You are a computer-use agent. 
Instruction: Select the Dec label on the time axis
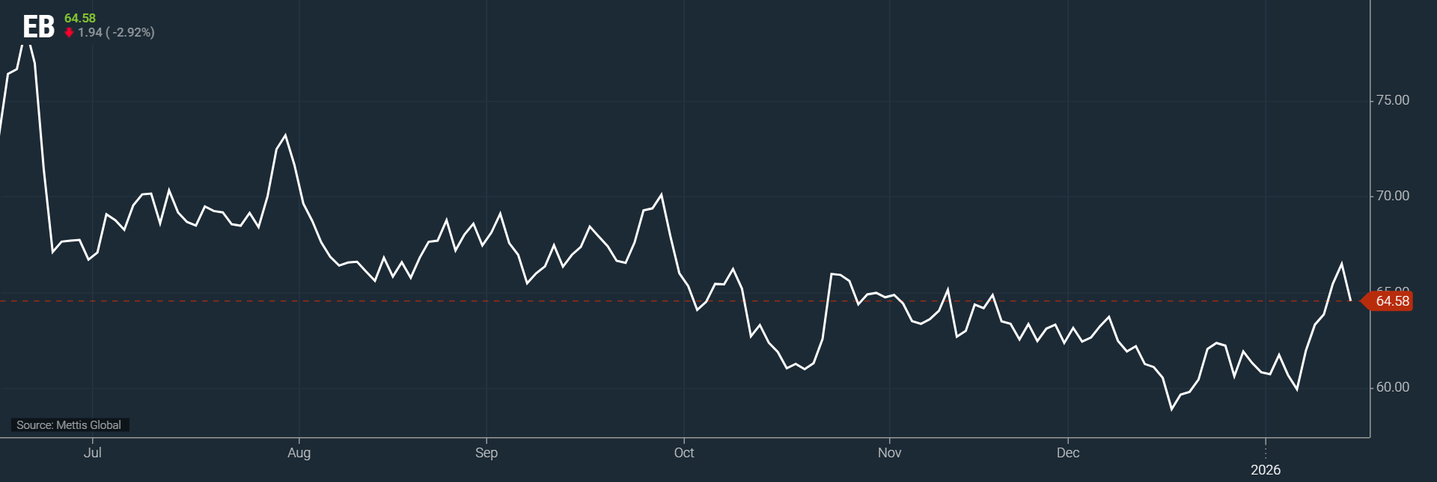pyautogui.click(x=1068, y=453)
